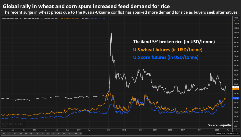Select the CORN MAY2 legend entry
Viewport: 241px width, 137px height.
(84, 18)
